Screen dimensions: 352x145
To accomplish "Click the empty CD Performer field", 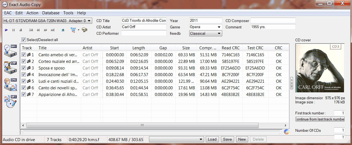I will pos(144,33).
